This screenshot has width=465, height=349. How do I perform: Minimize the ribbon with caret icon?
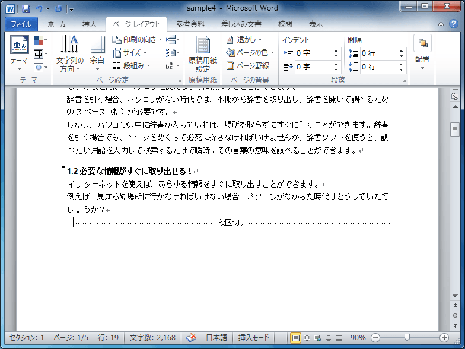[441, 24]
